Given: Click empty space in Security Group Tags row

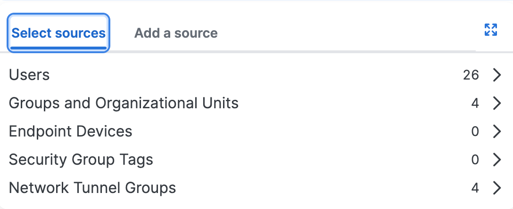Looking at the screenshot, I should point(306,160).
